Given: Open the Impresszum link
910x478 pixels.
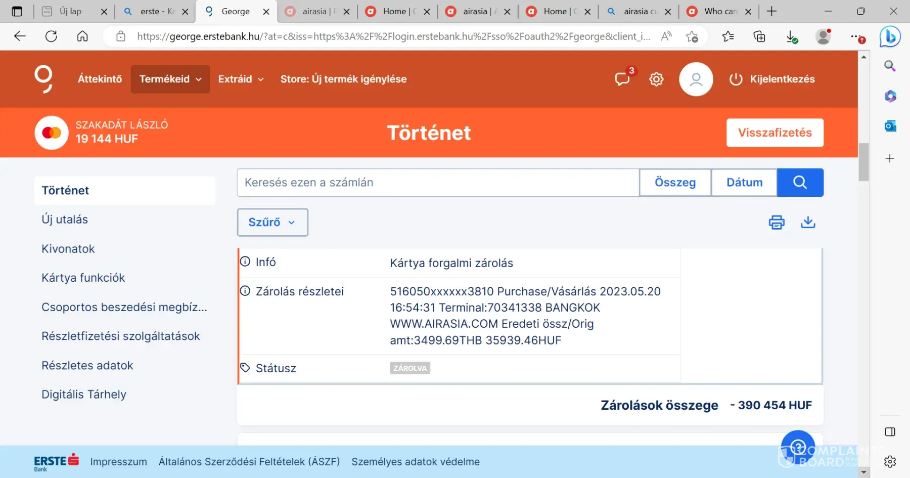Looking at the screenshot, I should click(x=119, y=462).
